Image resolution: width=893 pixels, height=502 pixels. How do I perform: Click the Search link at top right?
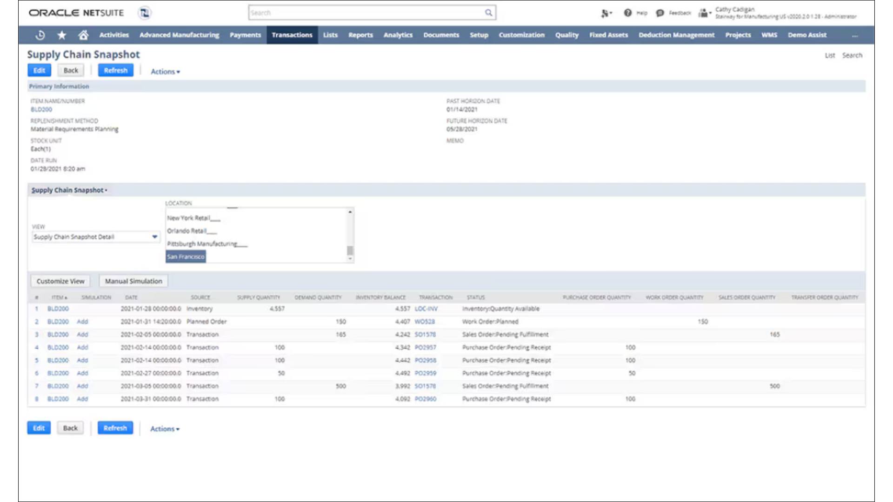(x=852, y=55)
